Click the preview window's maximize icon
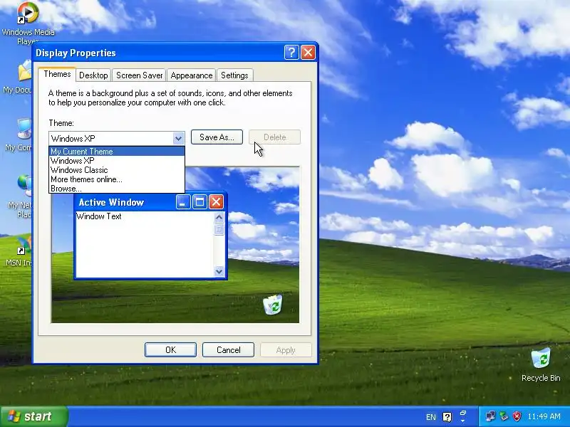The width and height of the screenshot is (570, 427). pos(199,202)
